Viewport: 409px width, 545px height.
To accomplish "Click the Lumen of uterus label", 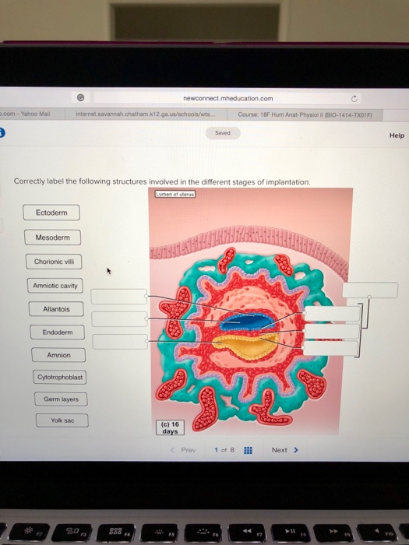I will coord(175,195).
